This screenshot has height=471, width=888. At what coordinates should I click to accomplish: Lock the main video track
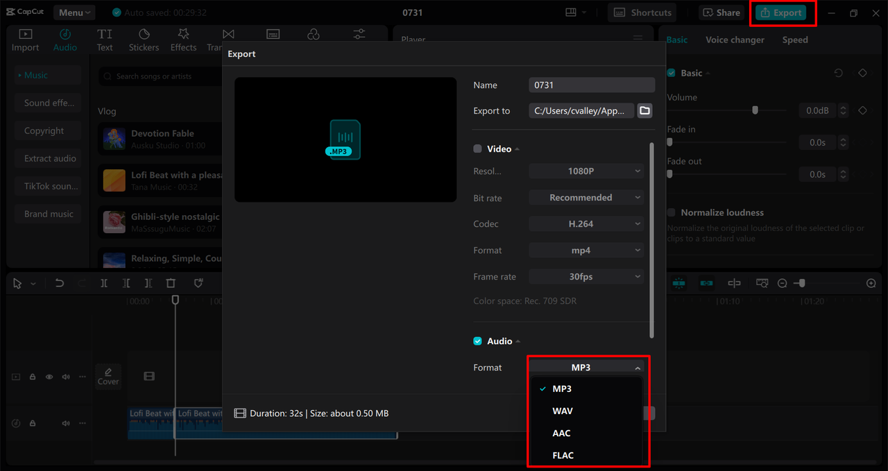[33, 377]
